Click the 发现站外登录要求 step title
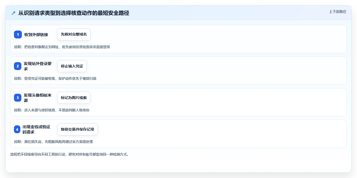 point(38,66)
